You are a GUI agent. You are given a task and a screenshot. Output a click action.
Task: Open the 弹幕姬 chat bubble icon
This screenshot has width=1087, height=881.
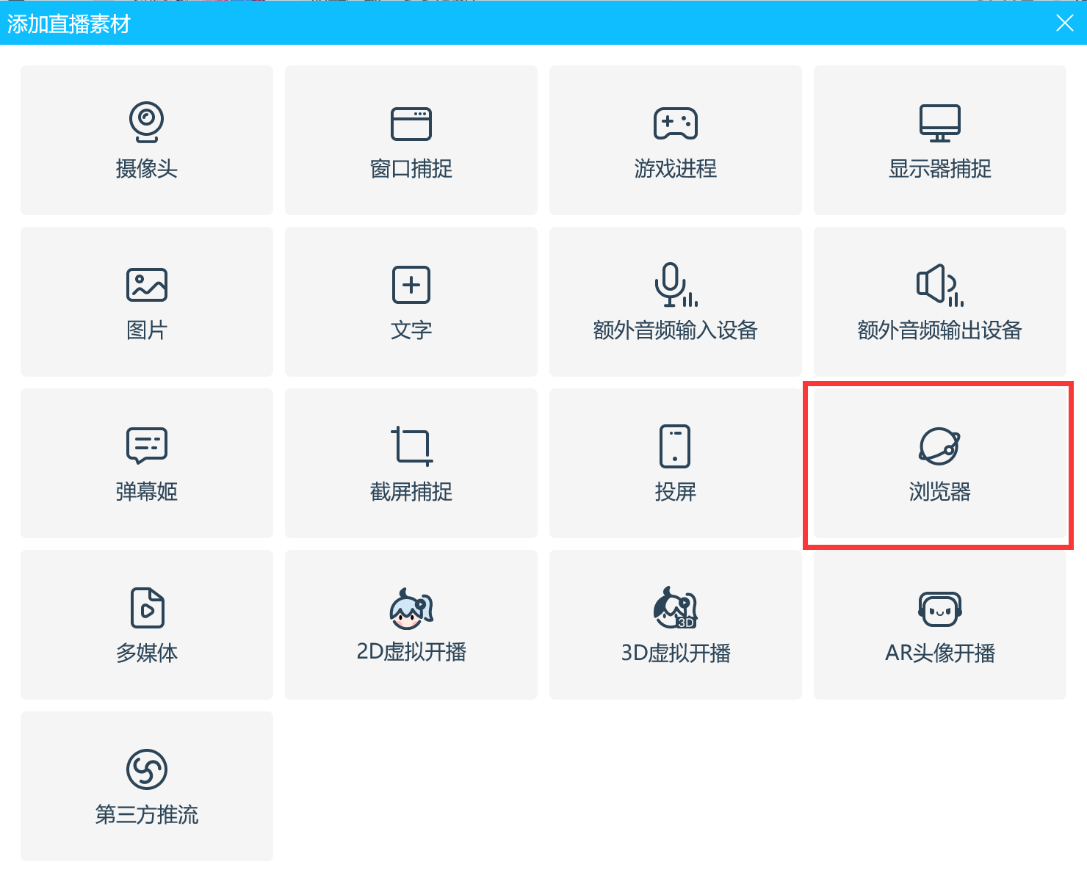147,446
